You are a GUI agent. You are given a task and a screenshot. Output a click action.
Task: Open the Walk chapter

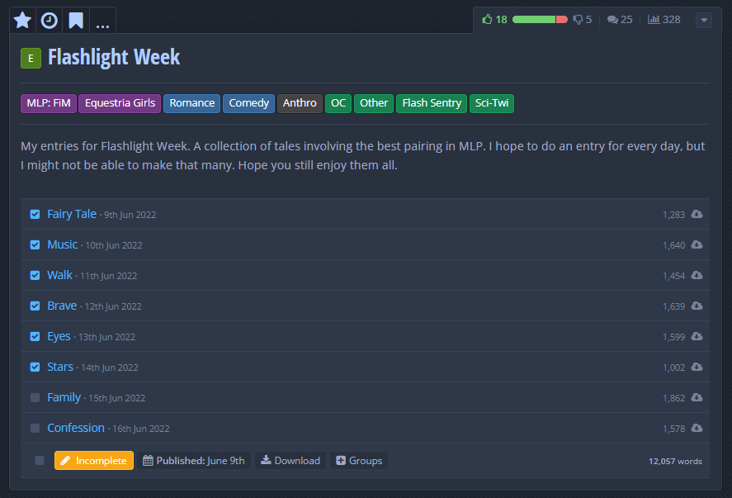coord(59,275)
